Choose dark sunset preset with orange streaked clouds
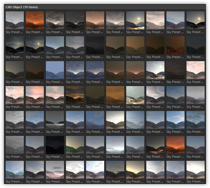Viewport: 210px width, 188px height. coord(75,95)
